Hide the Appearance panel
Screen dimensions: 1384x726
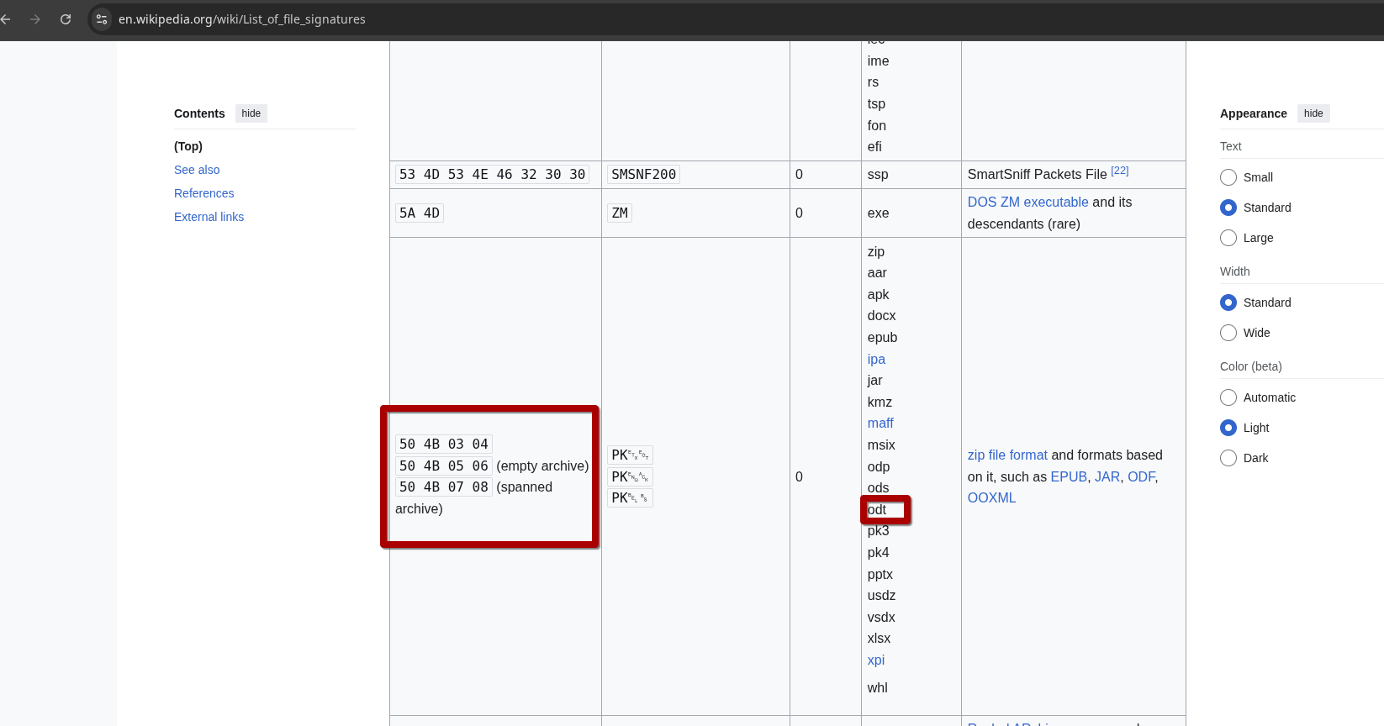(x=1313, y=113)
